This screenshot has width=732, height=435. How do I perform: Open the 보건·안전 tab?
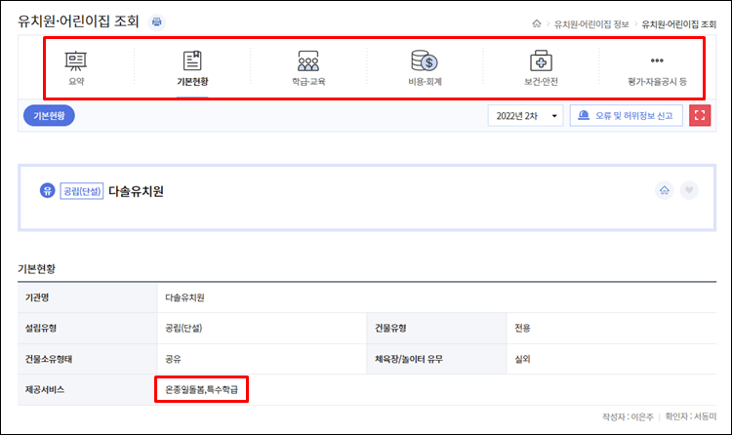pos(541,68)
